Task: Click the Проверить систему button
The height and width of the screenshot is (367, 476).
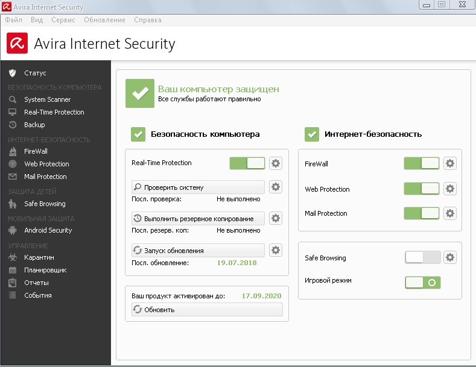Action: (198, 187)
